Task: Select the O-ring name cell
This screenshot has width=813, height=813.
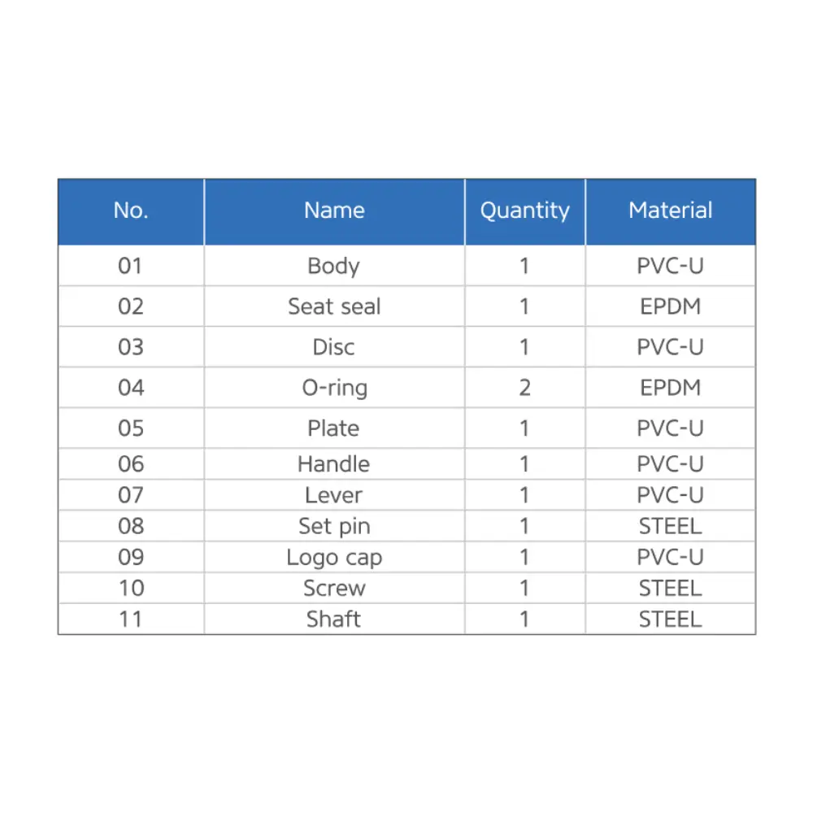Action: 334,387
